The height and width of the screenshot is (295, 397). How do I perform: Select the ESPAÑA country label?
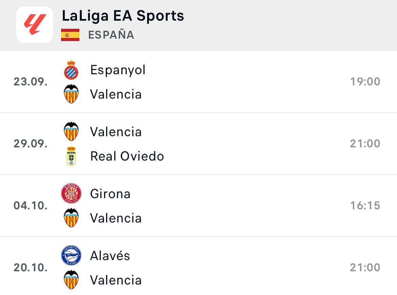point(111,35)
